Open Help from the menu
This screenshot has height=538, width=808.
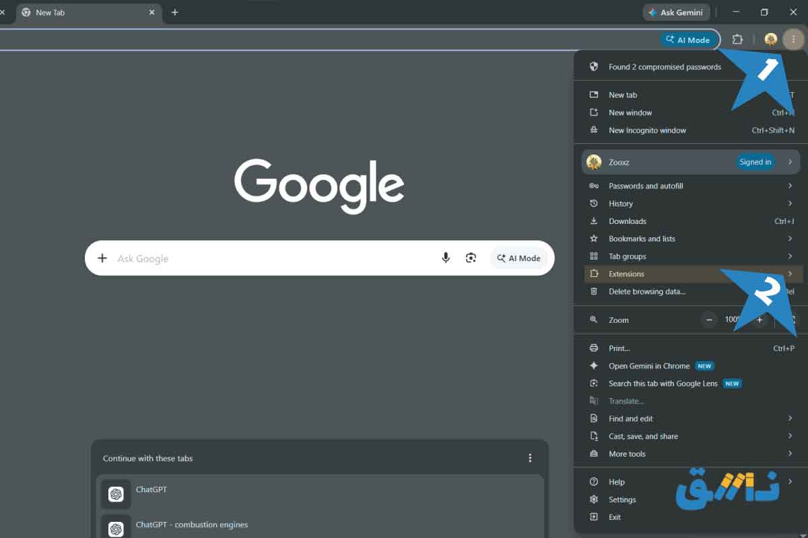point(690,482)
